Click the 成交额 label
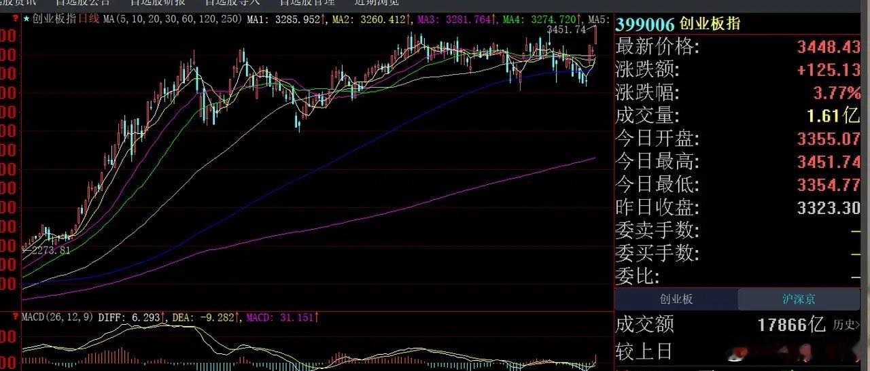This screenshot has height=371, width=870. tap(644, 325)
